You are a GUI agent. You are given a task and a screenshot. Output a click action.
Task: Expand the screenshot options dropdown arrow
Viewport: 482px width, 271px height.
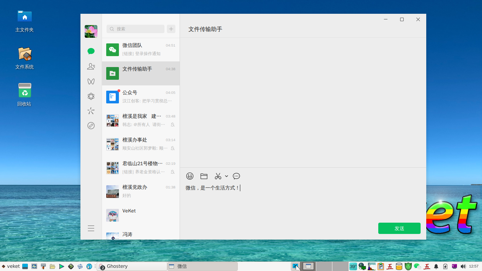click(x=227, y=176)
